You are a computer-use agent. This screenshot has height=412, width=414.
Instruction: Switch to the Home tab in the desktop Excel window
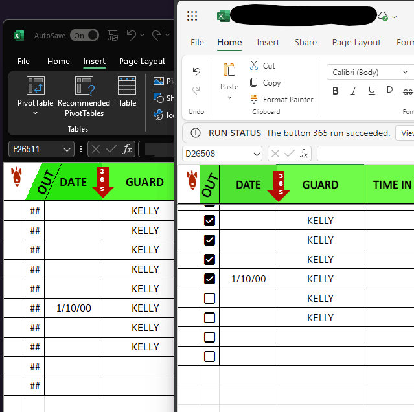[x=58, y=62]
